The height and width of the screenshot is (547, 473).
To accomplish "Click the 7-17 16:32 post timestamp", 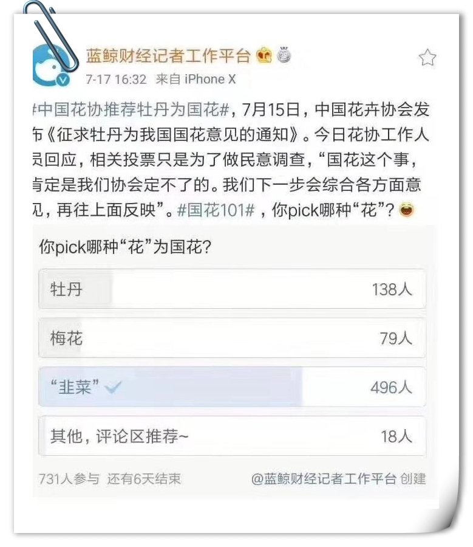I will (x=116, y=80).
